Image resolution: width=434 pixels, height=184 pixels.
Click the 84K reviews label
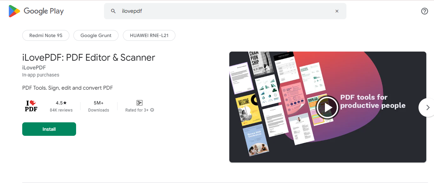tap(61, 110)
